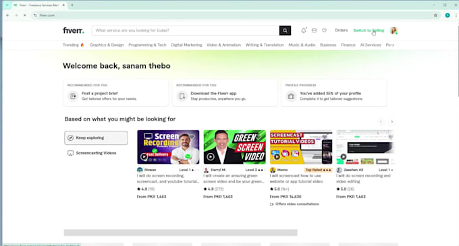
Task: Click the compass icon in Keep exploring
Action: (x=71, y=138)
